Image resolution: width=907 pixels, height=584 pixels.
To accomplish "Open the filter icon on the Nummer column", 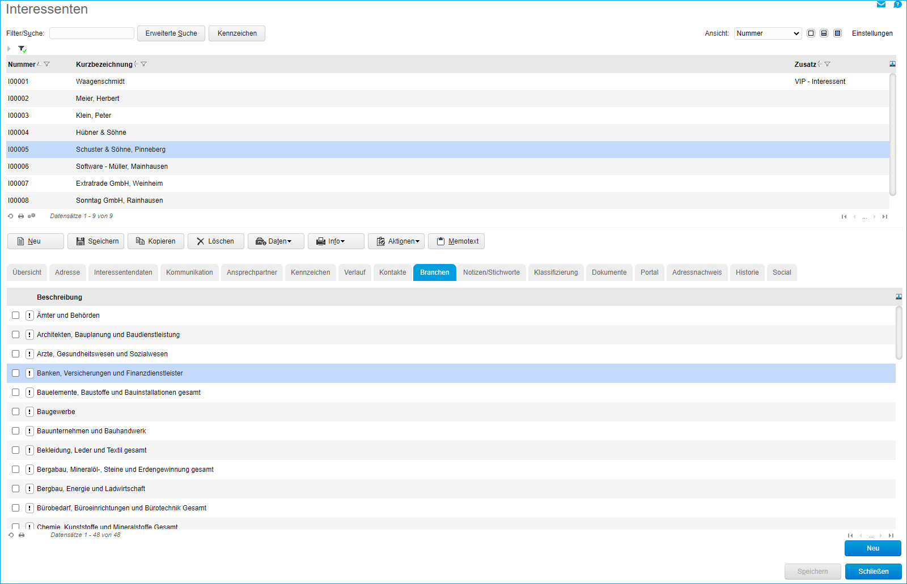I will tap(48, 64).
